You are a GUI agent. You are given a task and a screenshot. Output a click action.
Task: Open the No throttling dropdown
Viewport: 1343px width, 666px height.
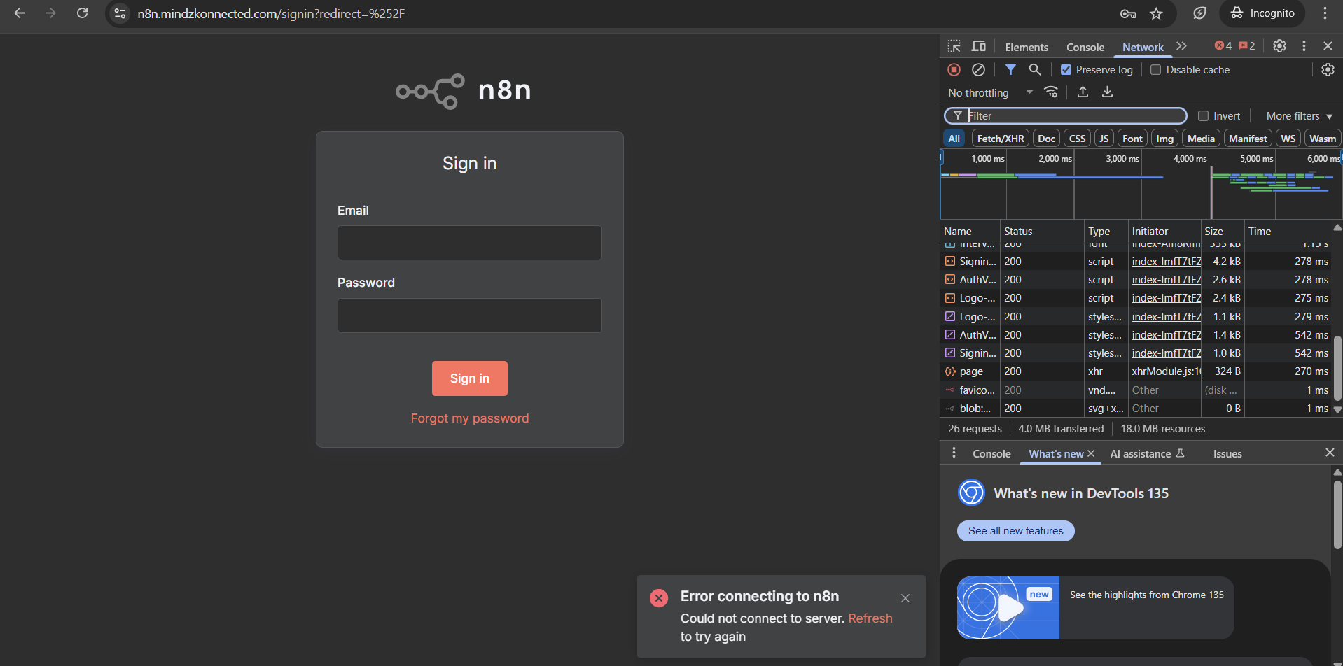coord(990,92)
